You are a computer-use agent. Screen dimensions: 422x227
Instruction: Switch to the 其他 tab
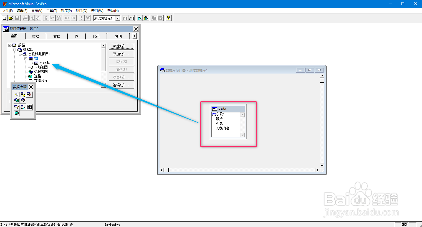click(x=118, y=36)
